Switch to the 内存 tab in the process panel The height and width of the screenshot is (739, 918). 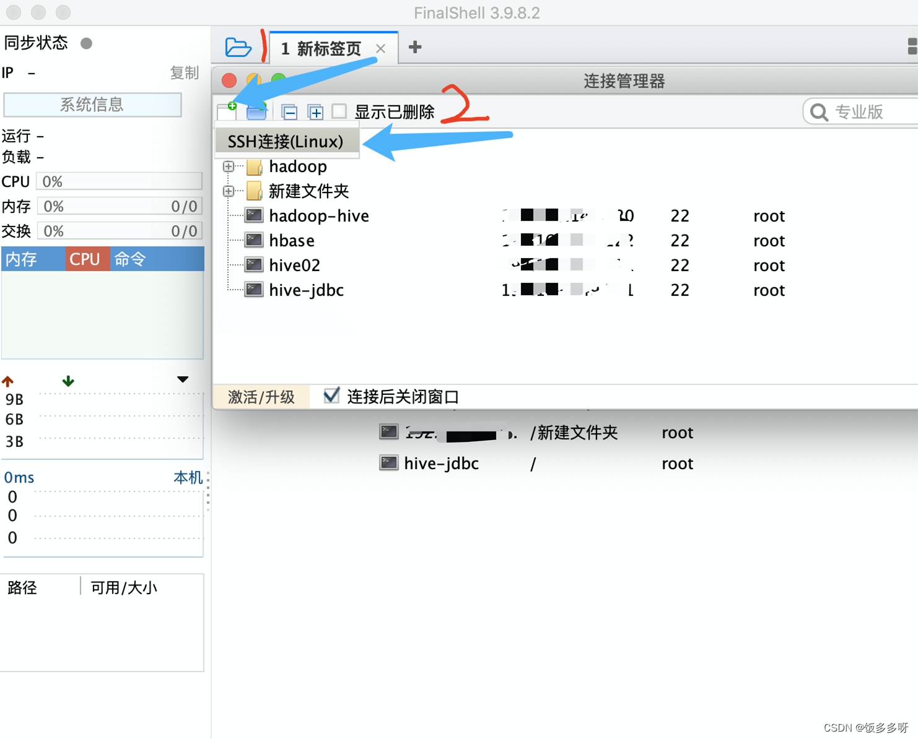point(33,259)
